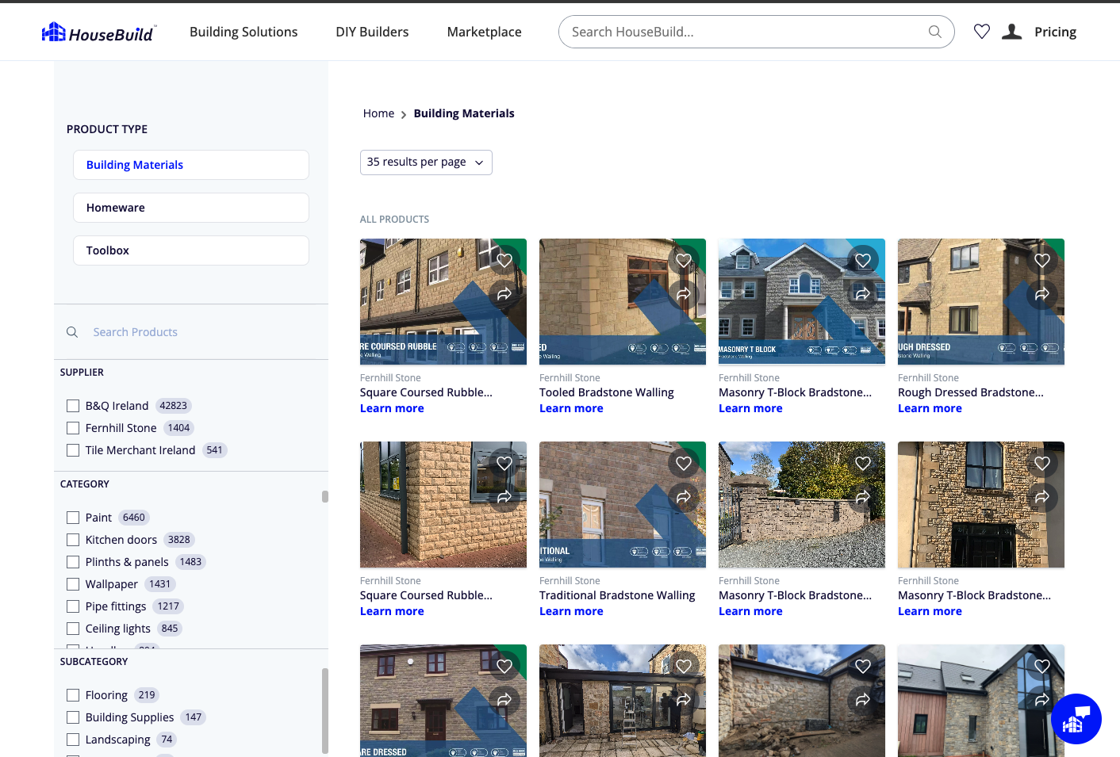The image size is (1120, 757).
Task: Click the magnifier icon in the HouseBuild search bar
Action: [x=935, y=32]
